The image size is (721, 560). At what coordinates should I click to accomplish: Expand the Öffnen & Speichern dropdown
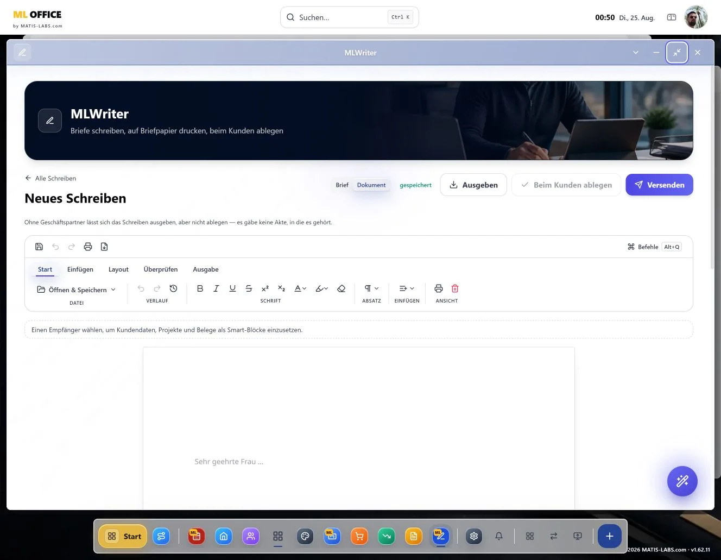(77, 290)
